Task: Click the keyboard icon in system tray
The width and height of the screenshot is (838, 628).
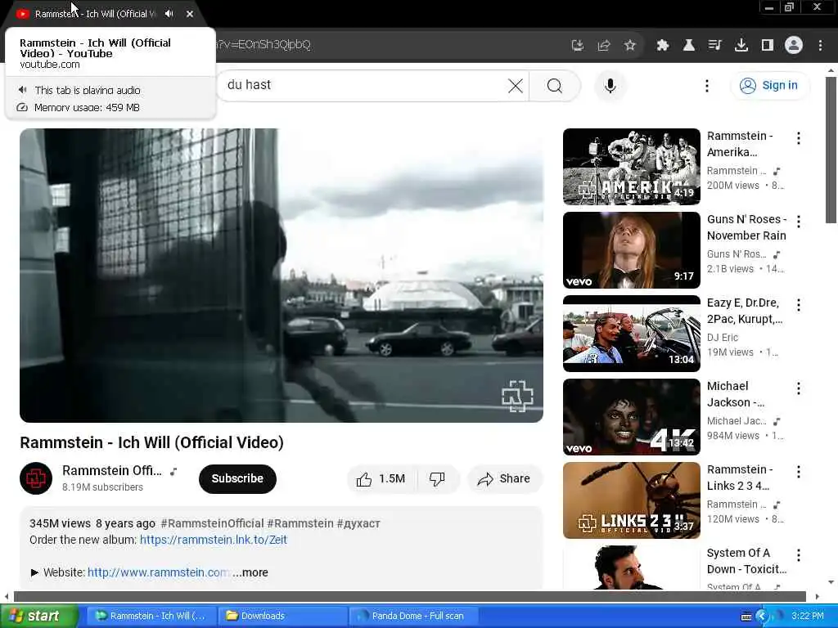Action: coord(746,617)
